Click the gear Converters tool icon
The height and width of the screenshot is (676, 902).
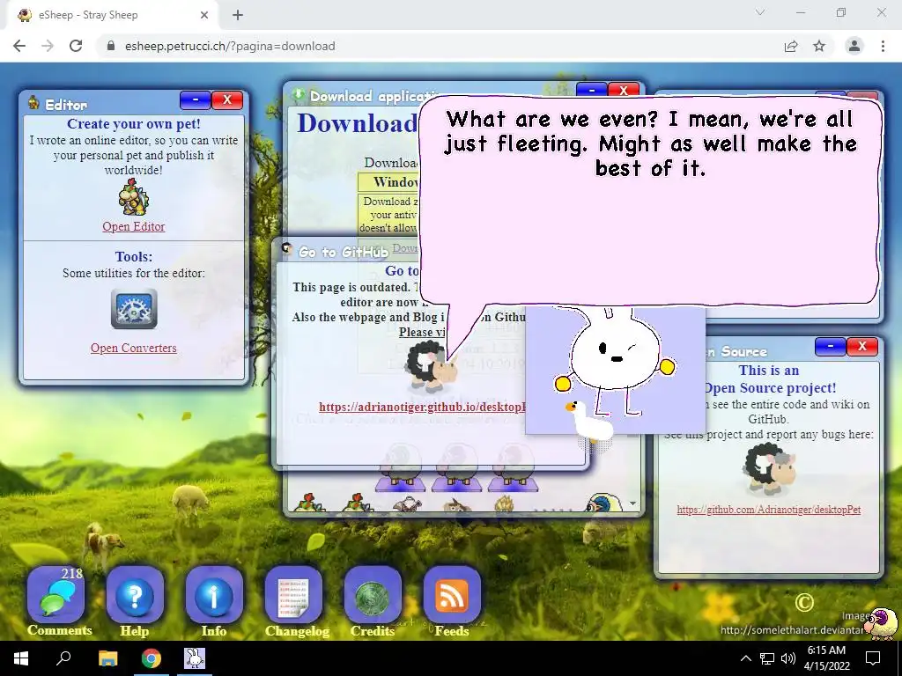coord(134,309)
